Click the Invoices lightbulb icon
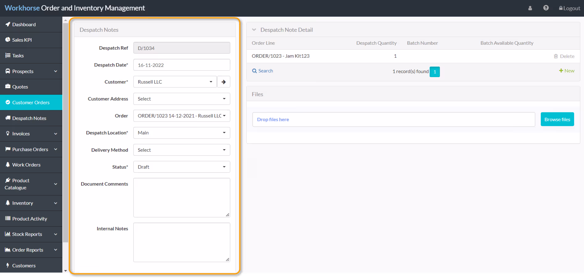This screenshot has width=584, height=278. pos(8,133)
